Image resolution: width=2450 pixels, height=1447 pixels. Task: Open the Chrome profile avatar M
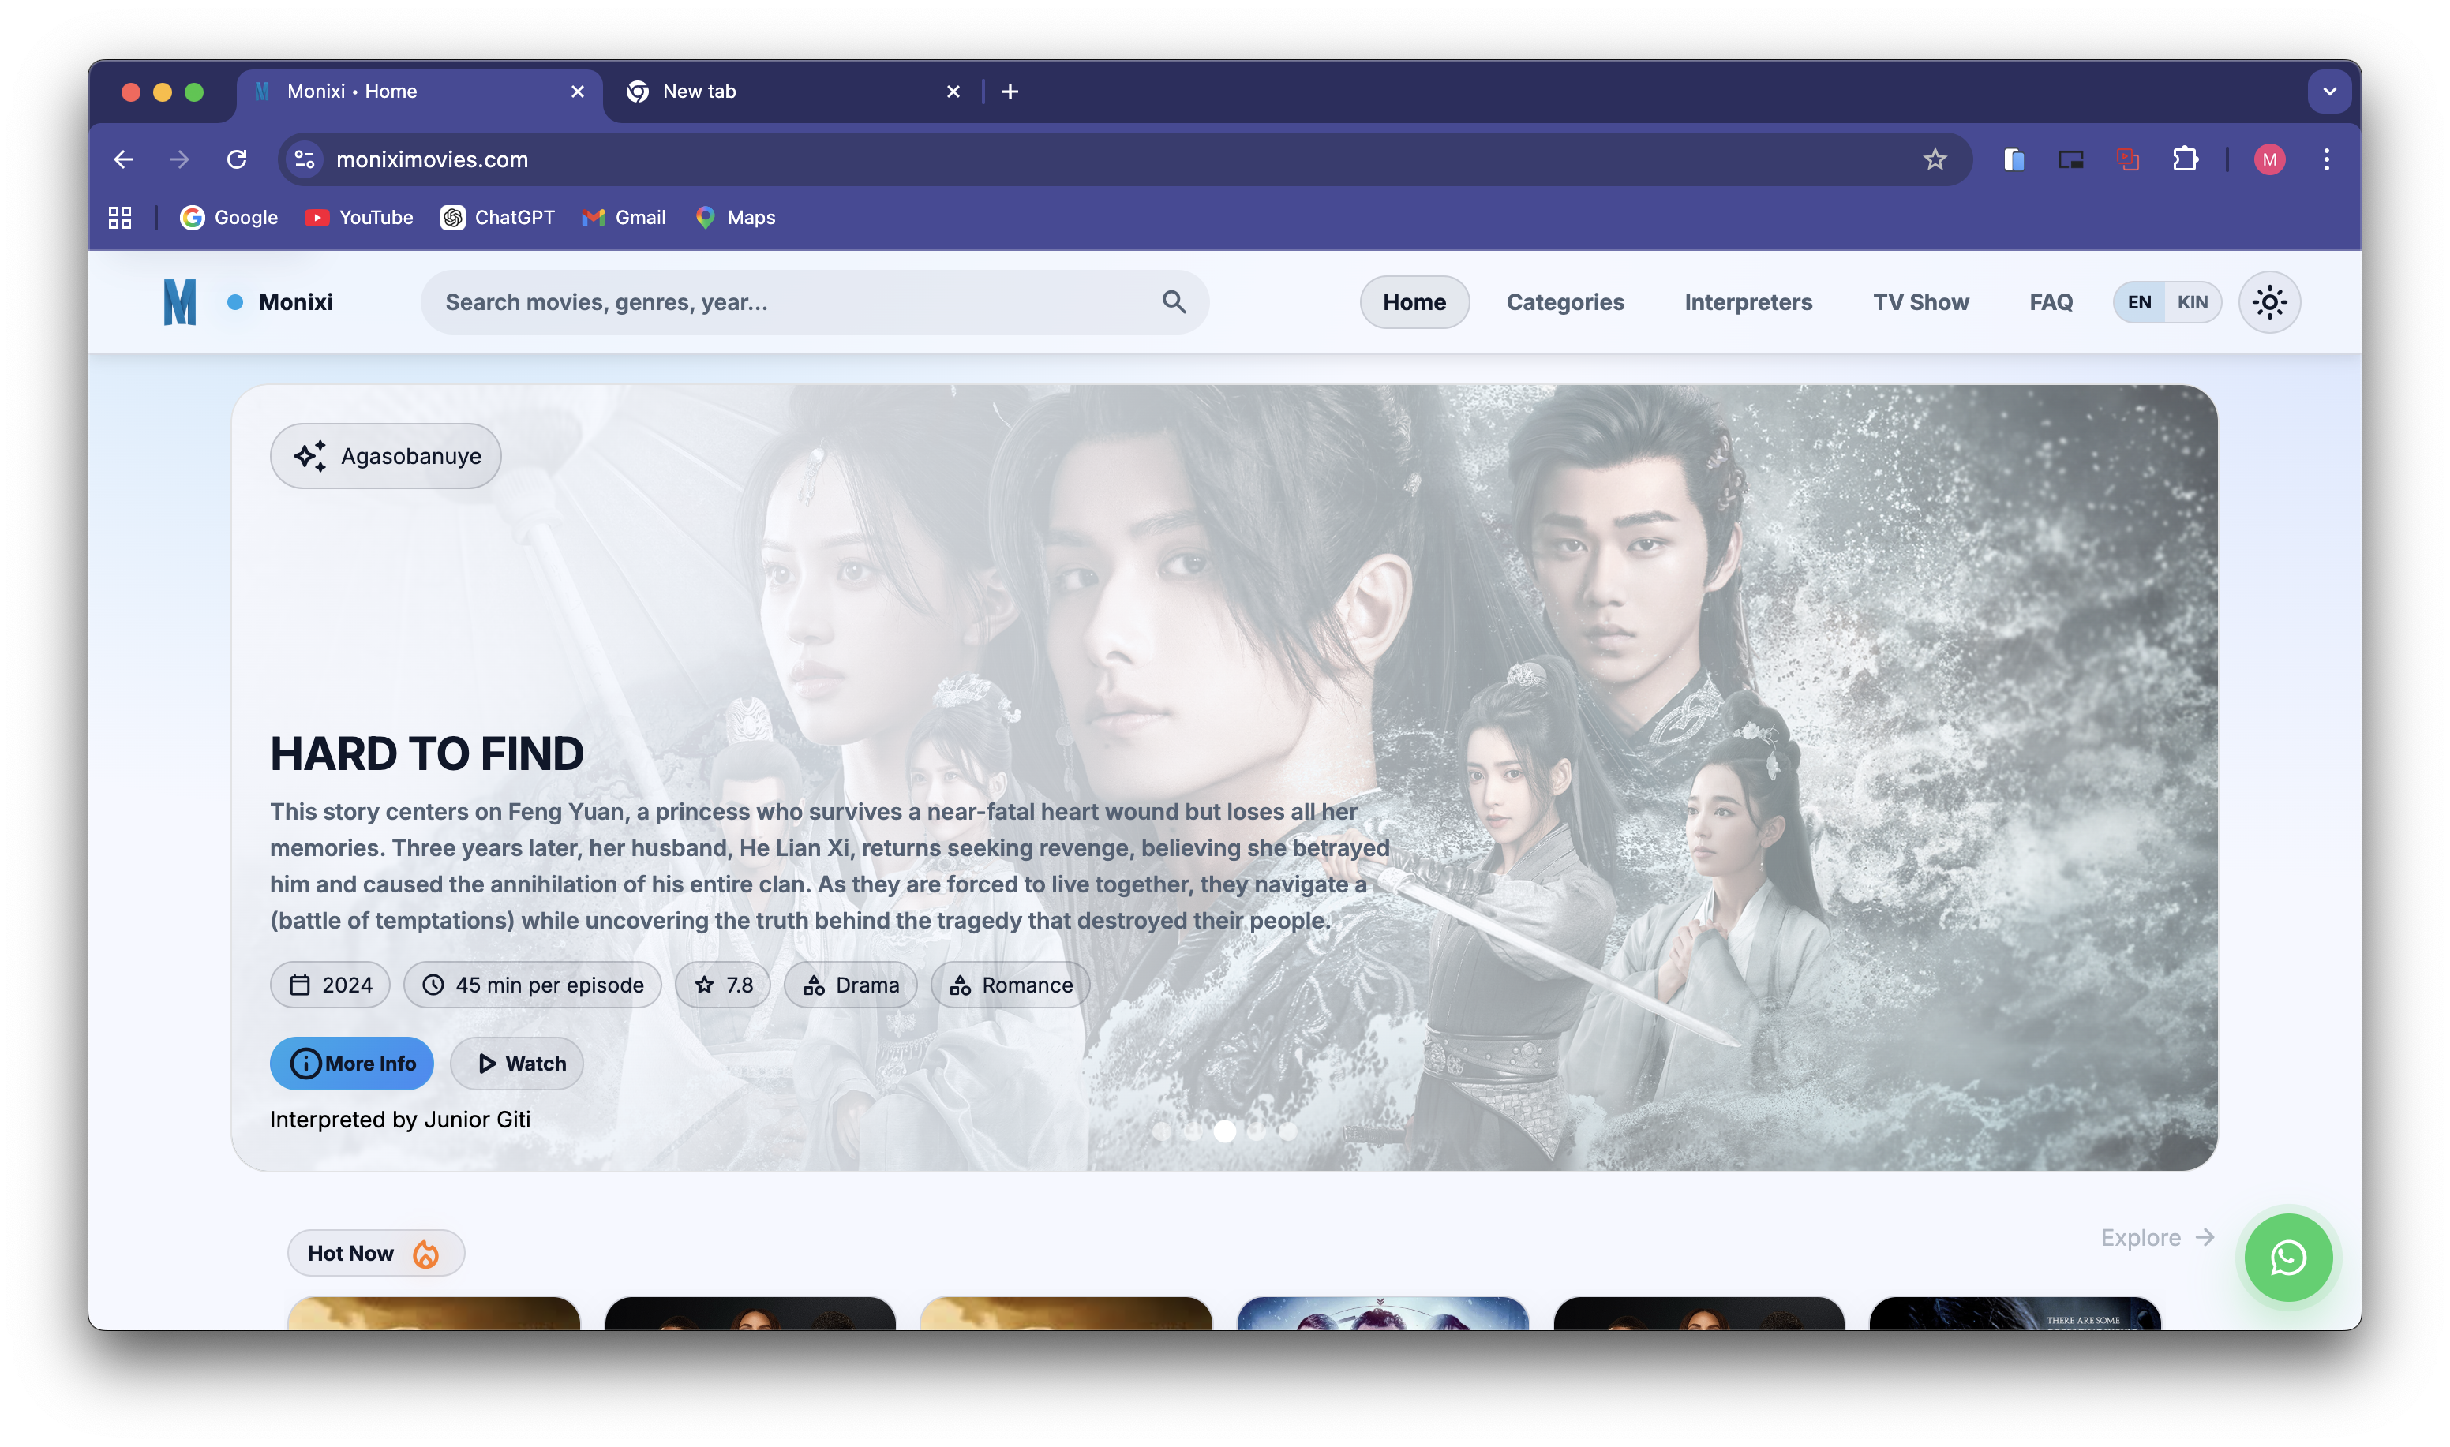(x=2269, y=159)
